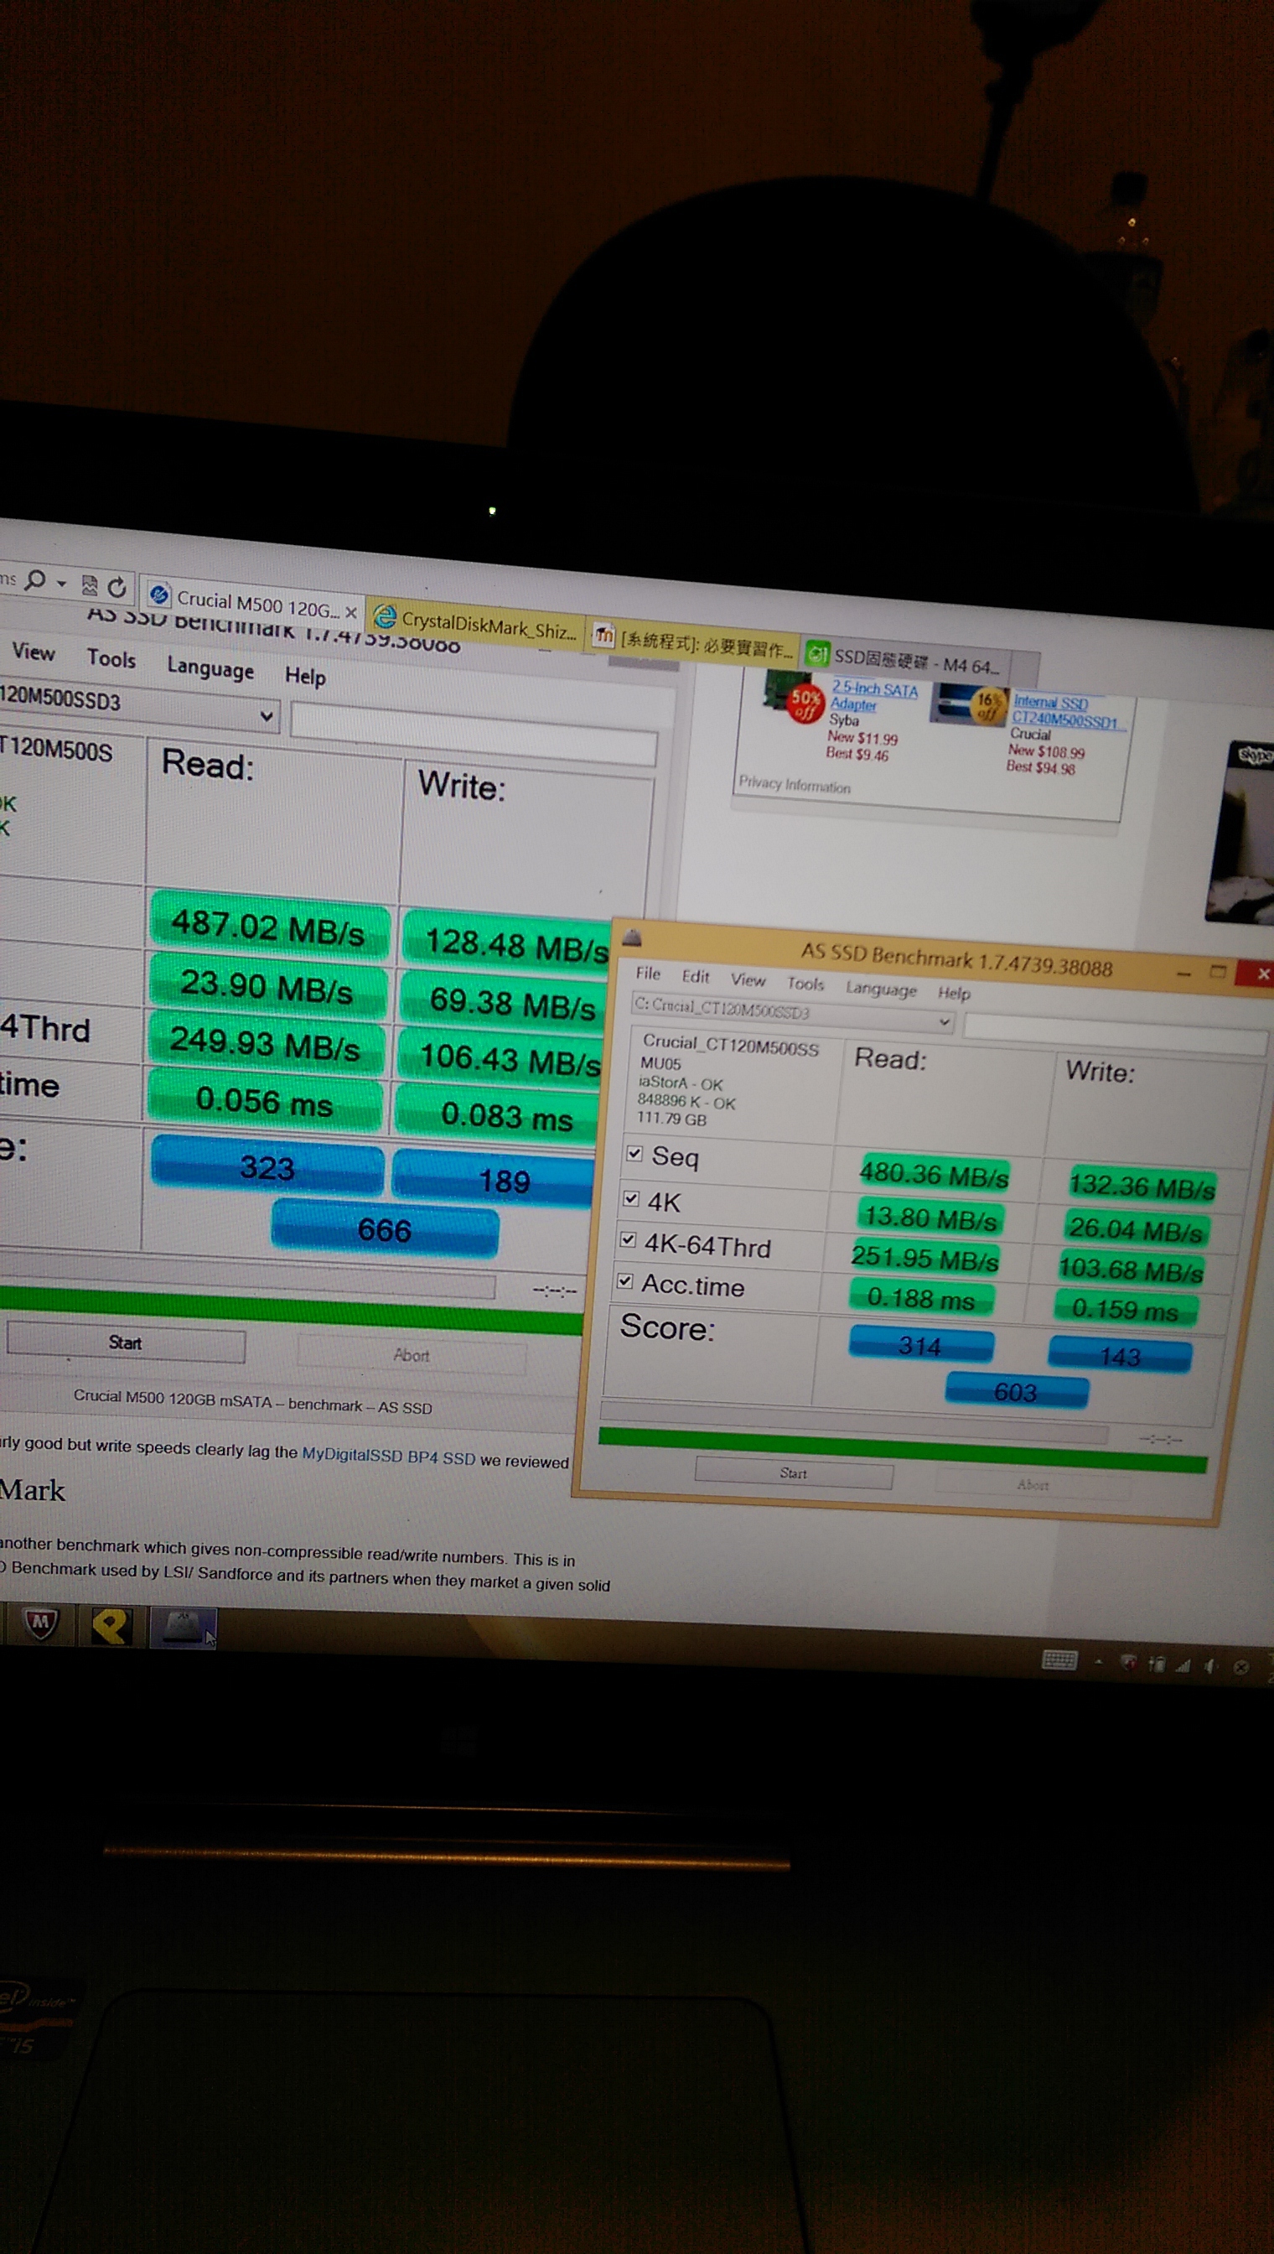Click the Crucial M500 120GB mSATA caption text
Viewport: 1274px width, 2254px height.
[x=253, y=1402]
